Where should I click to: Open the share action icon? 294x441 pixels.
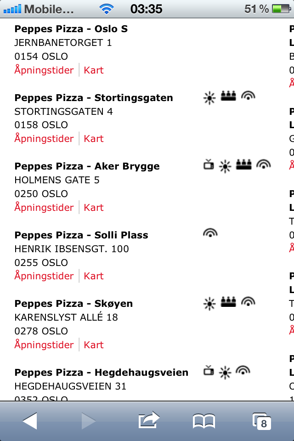[149, 420]
